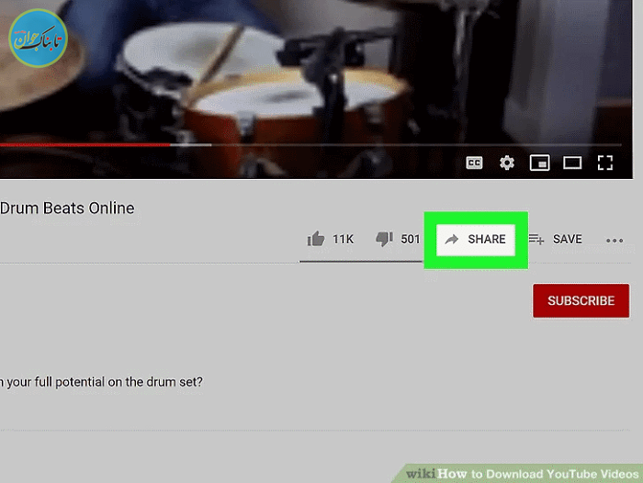This screenshot has height=483, width=643.
Task: Select the Drum Beats Online title text
Action: coord(67,208)
